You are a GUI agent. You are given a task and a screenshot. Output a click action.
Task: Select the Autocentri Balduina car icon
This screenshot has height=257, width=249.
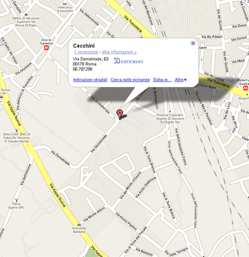[x=79, y=224]
